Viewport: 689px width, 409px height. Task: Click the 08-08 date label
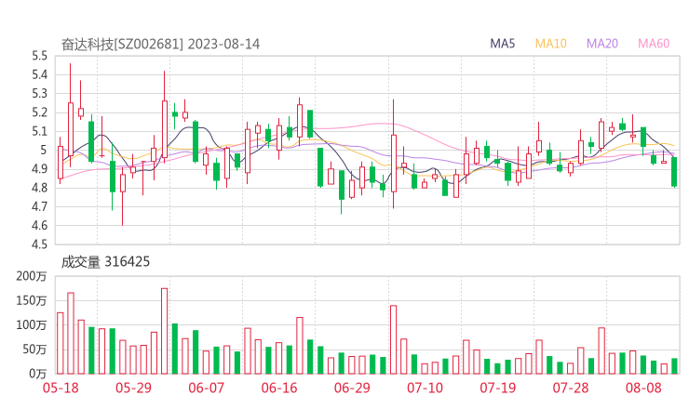tap(643, 388)
